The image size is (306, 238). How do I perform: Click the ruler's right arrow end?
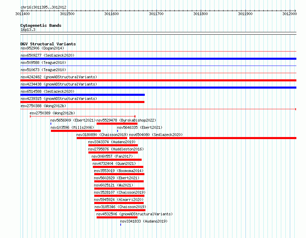[295, 11]
